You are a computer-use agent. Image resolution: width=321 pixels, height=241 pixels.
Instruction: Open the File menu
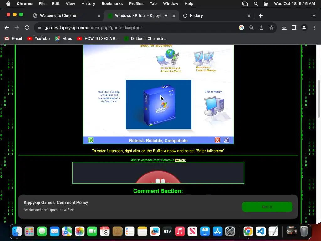click(42, 4)
